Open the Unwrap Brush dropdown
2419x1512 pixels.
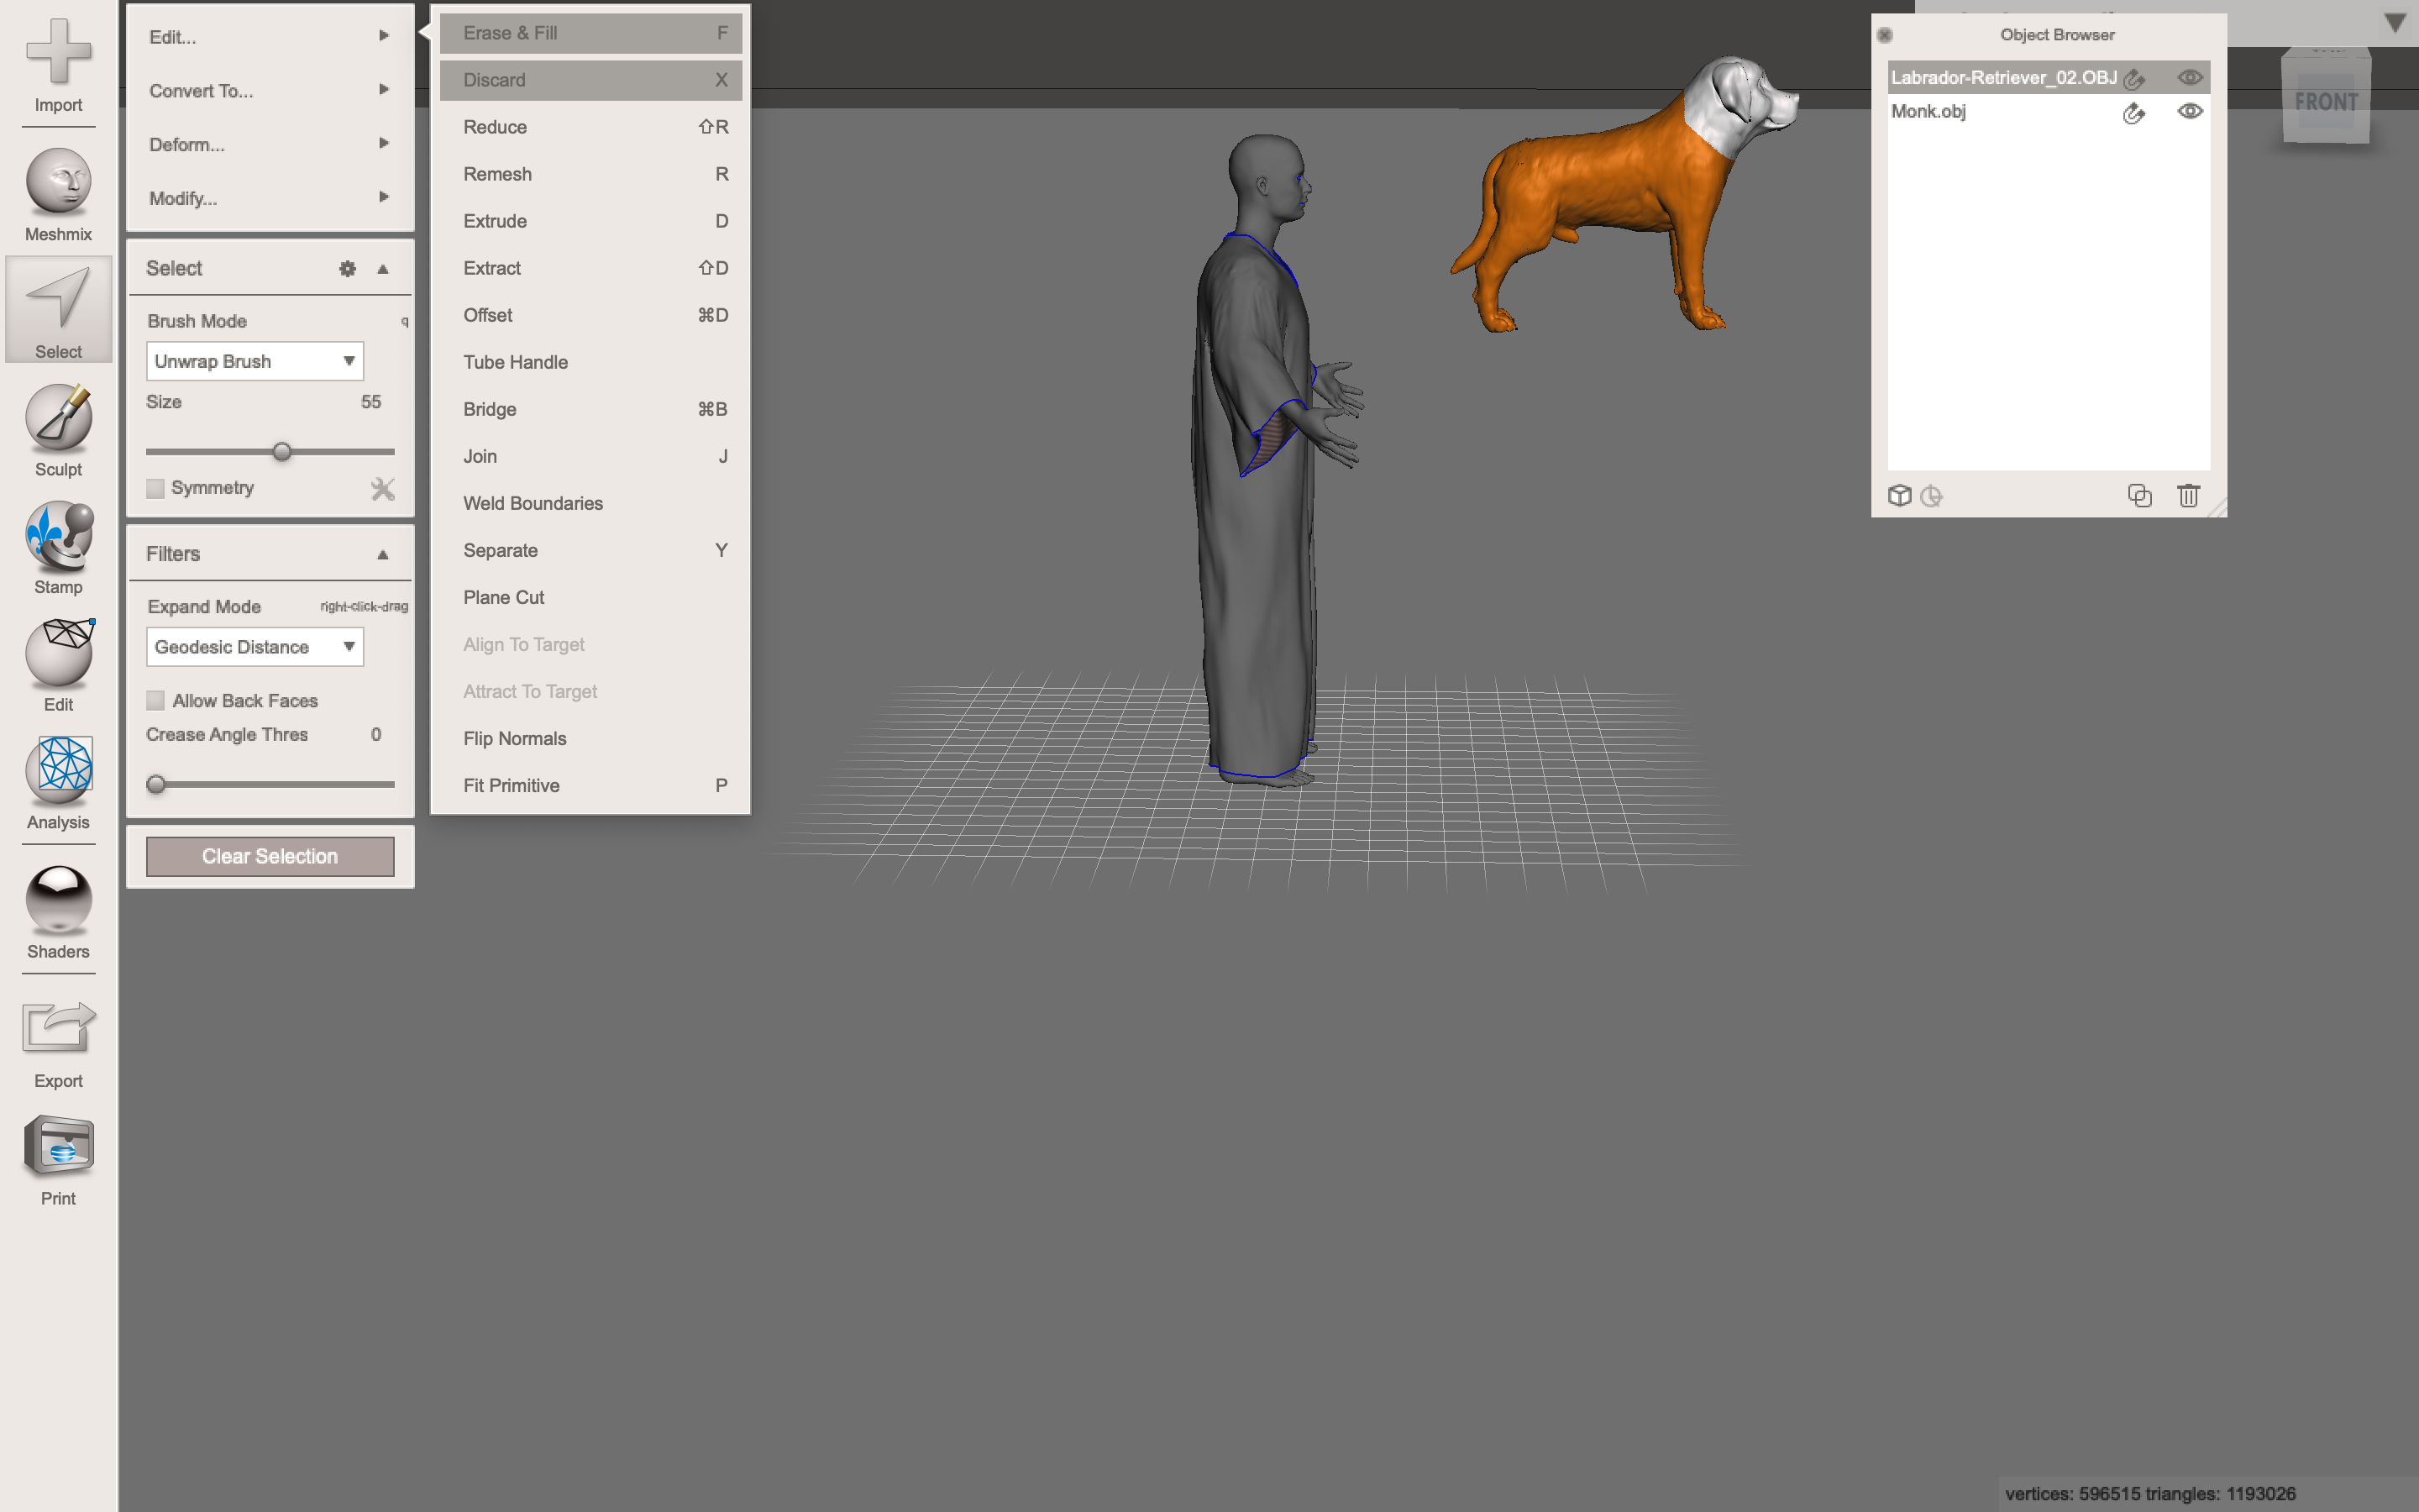[x=254, y=361]
